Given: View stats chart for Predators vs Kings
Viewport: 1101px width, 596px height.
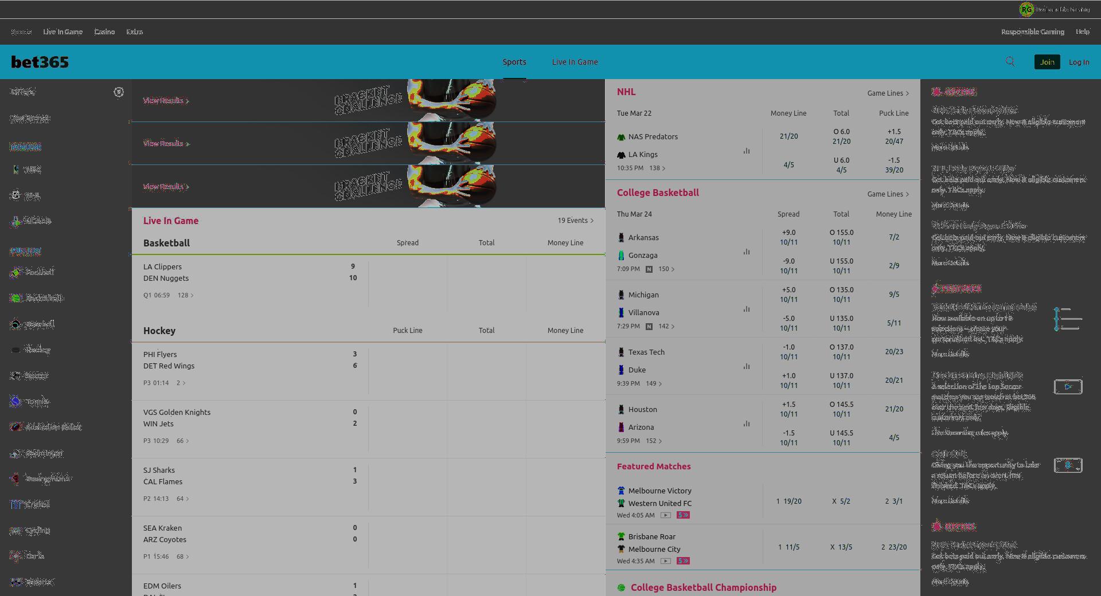Looking at the screenshot, I should [x=747, y=151].
